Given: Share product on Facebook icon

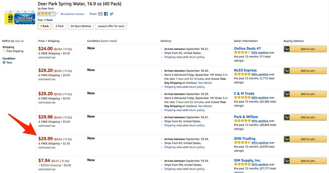Looking at the screenshot, I should point(106,14).
